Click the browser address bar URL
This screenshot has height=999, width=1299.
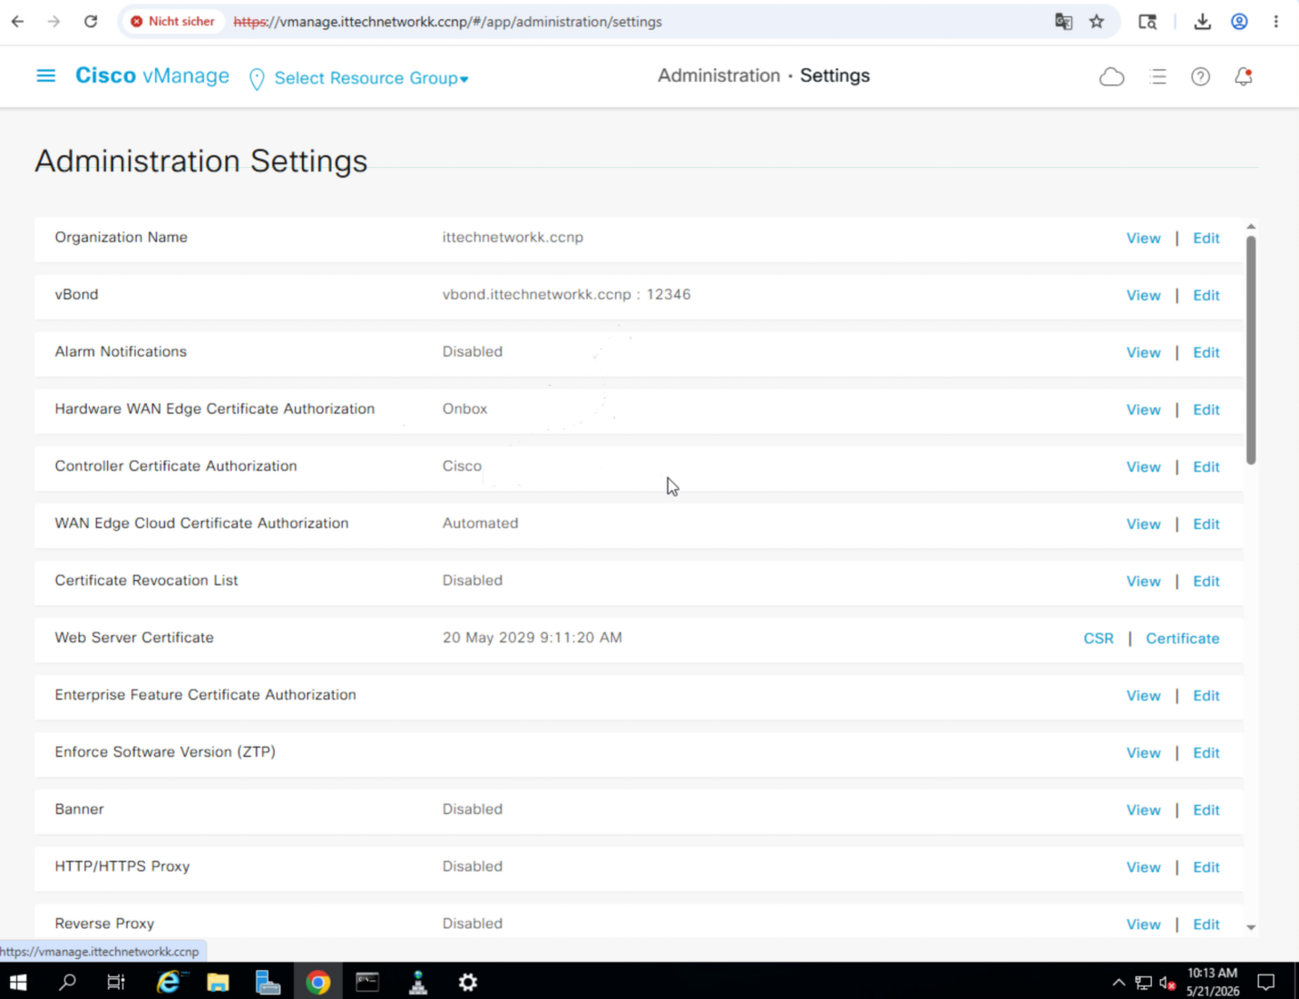click(x=448, y=22)
